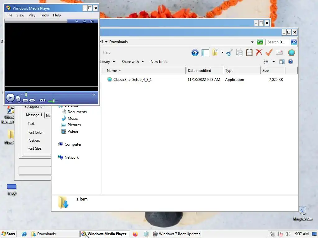Open the Include in library dropdown
Viewport: 318px width, 238px height.
coord(107,62)
